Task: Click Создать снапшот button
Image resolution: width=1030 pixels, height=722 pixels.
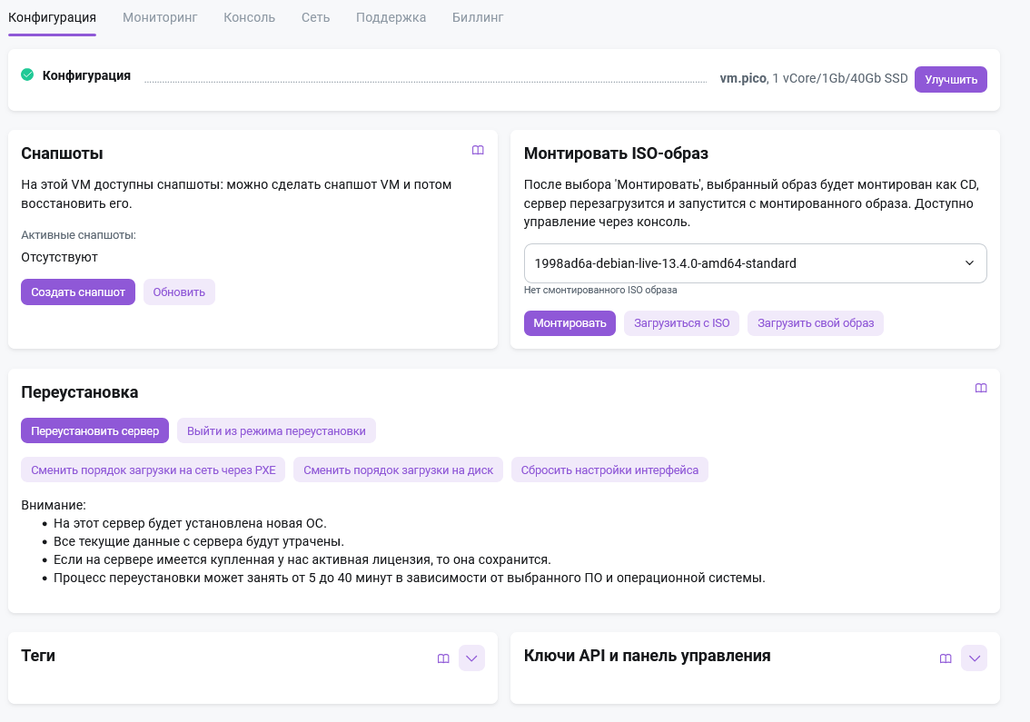Action: click(78, 292)
